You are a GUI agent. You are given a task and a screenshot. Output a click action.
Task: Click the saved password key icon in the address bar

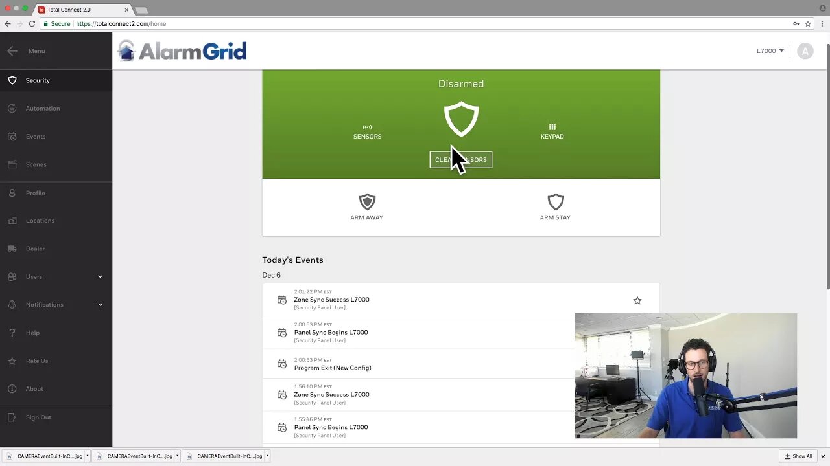tap(796, 24)
